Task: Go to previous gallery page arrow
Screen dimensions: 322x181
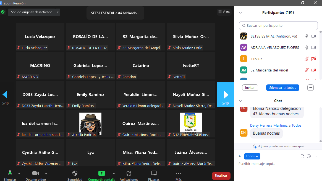Action: pyautogui.click(x=5, y=94)
